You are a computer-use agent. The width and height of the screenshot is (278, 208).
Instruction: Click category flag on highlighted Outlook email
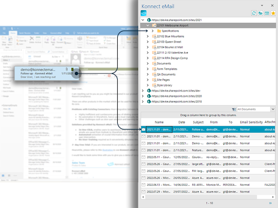tap(72, 69)
